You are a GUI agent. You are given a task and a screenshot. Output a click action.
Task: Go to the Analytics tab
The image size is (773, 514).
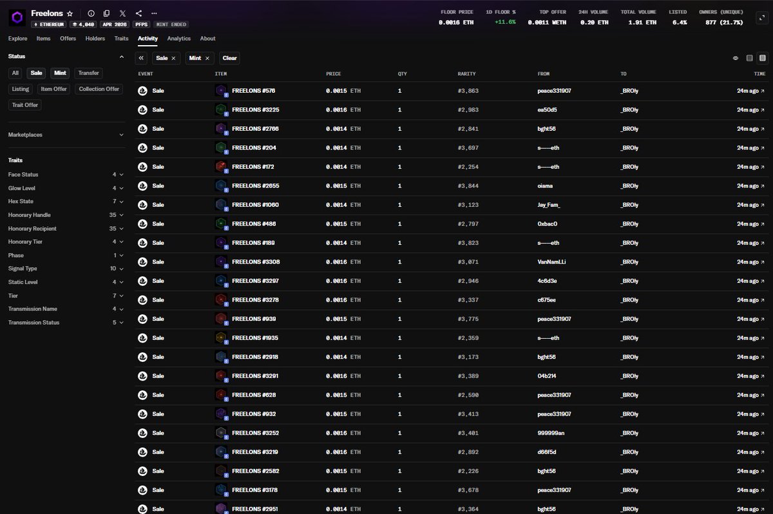pyautogui.click(x=179, y=39)
